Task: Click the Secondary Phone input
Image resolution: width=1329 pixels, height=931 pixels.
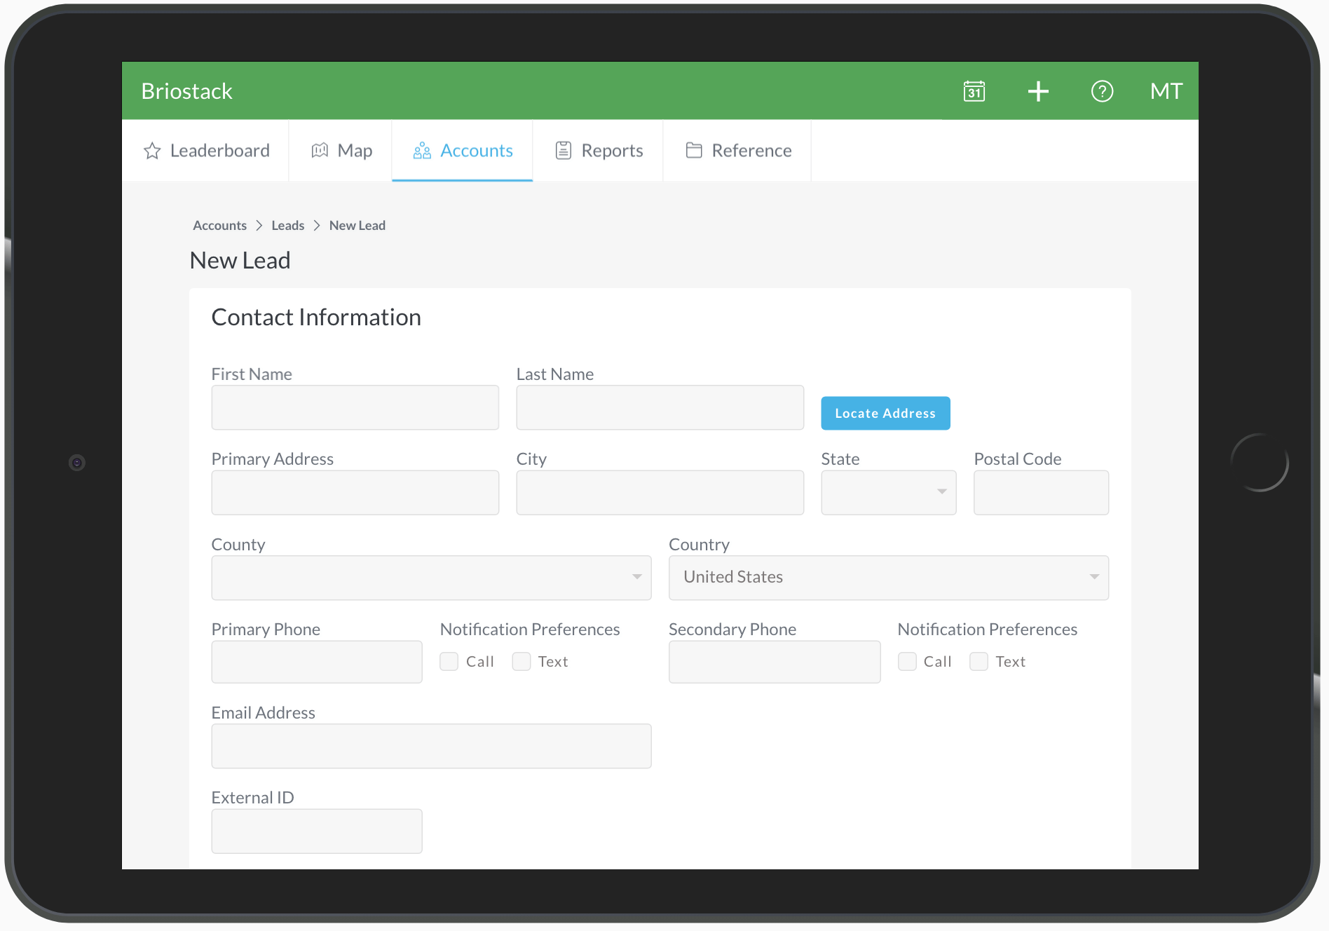Action: click(775, 662)
